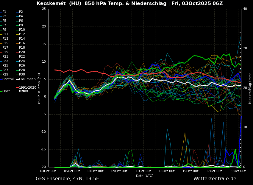Click the P19 legend entry
This screenshot has width=253, height=185.
(5, 52)
